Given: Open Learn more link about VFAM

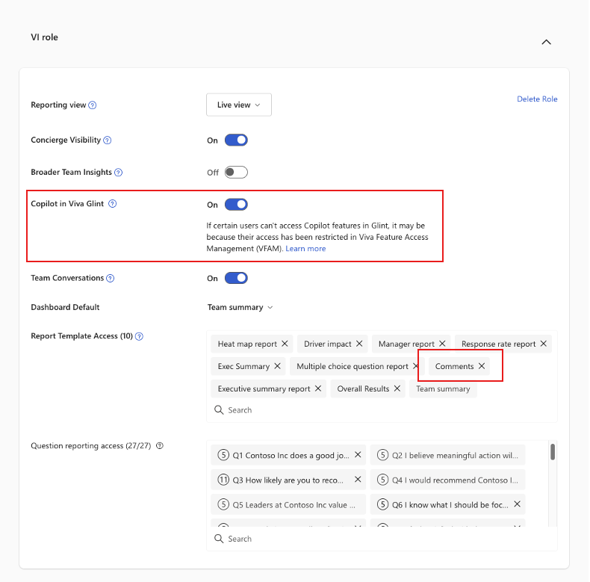Looking at the screenshot, I should (305, 249).
